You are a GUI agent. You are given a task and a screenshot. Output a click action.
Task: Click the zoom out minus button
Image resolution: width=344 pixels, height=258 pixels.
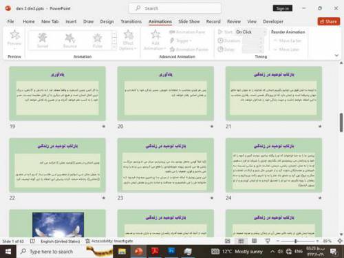(x=278, y=241)
